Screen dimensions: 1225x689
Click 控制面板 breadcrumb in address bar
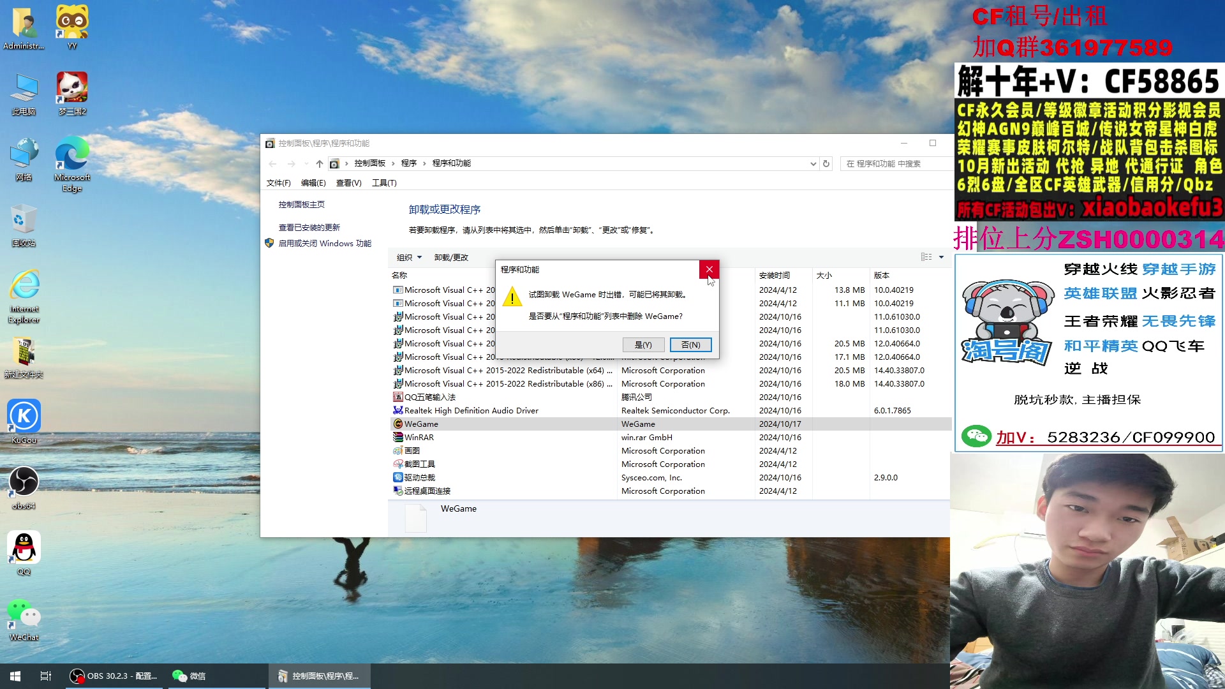coord(370,164)
